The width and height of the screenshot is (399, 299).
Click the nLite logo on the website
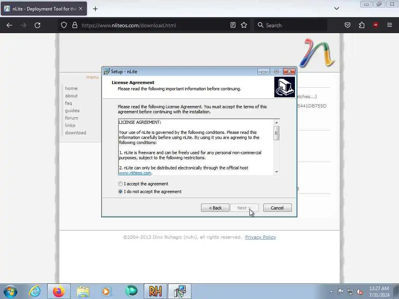pyautogui.click(x=317, y=53)
